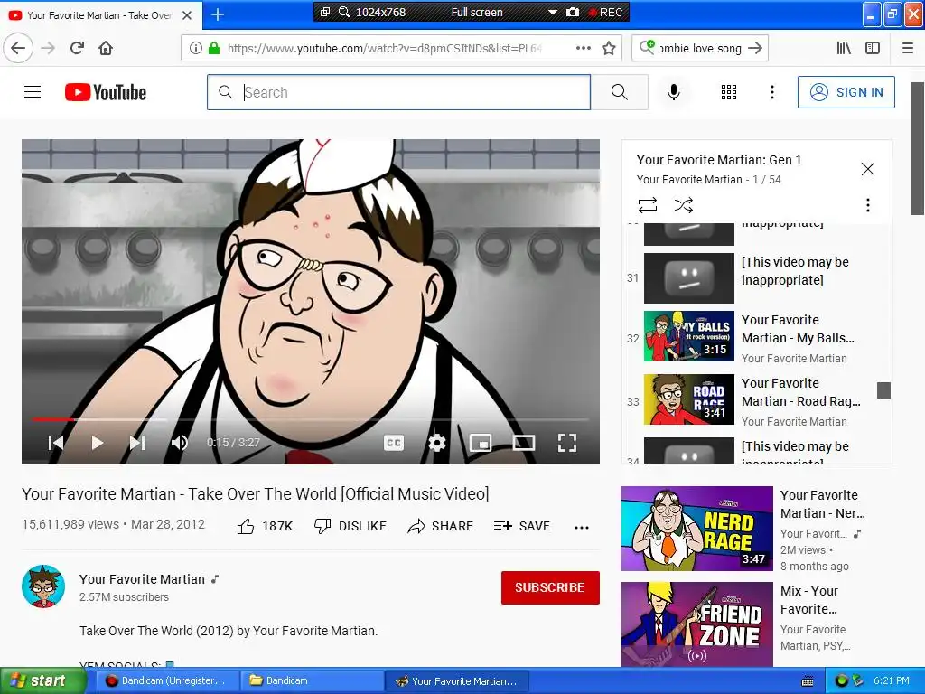This screenshot has height=694, width=925.
Task: Open playlist title Your Favorite Martian: Gen 1
Action: pyautogui.click(x=718, y=160)
